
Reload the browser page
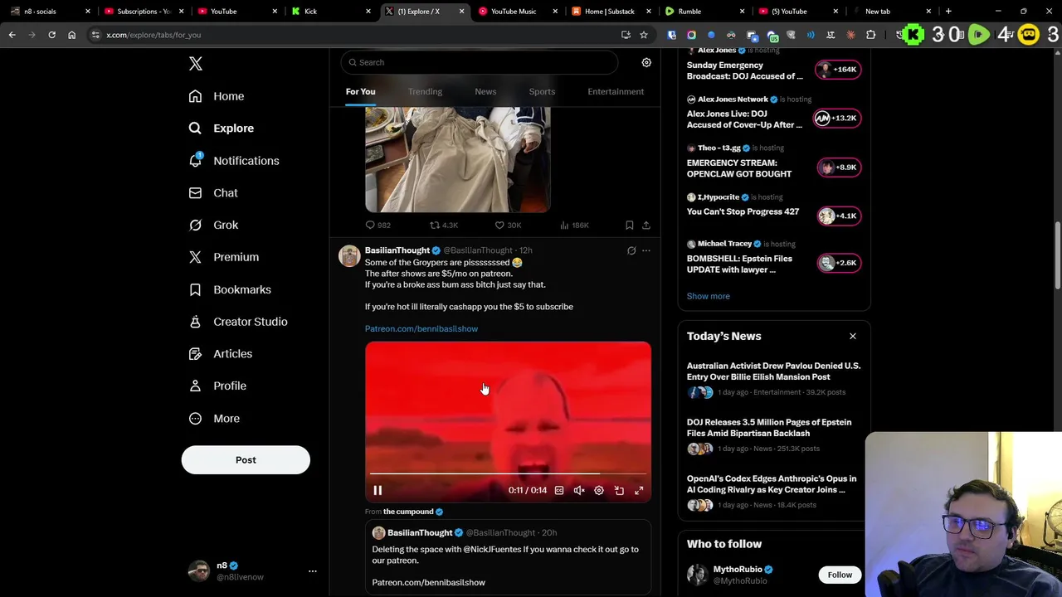click(x=51, y=35)
